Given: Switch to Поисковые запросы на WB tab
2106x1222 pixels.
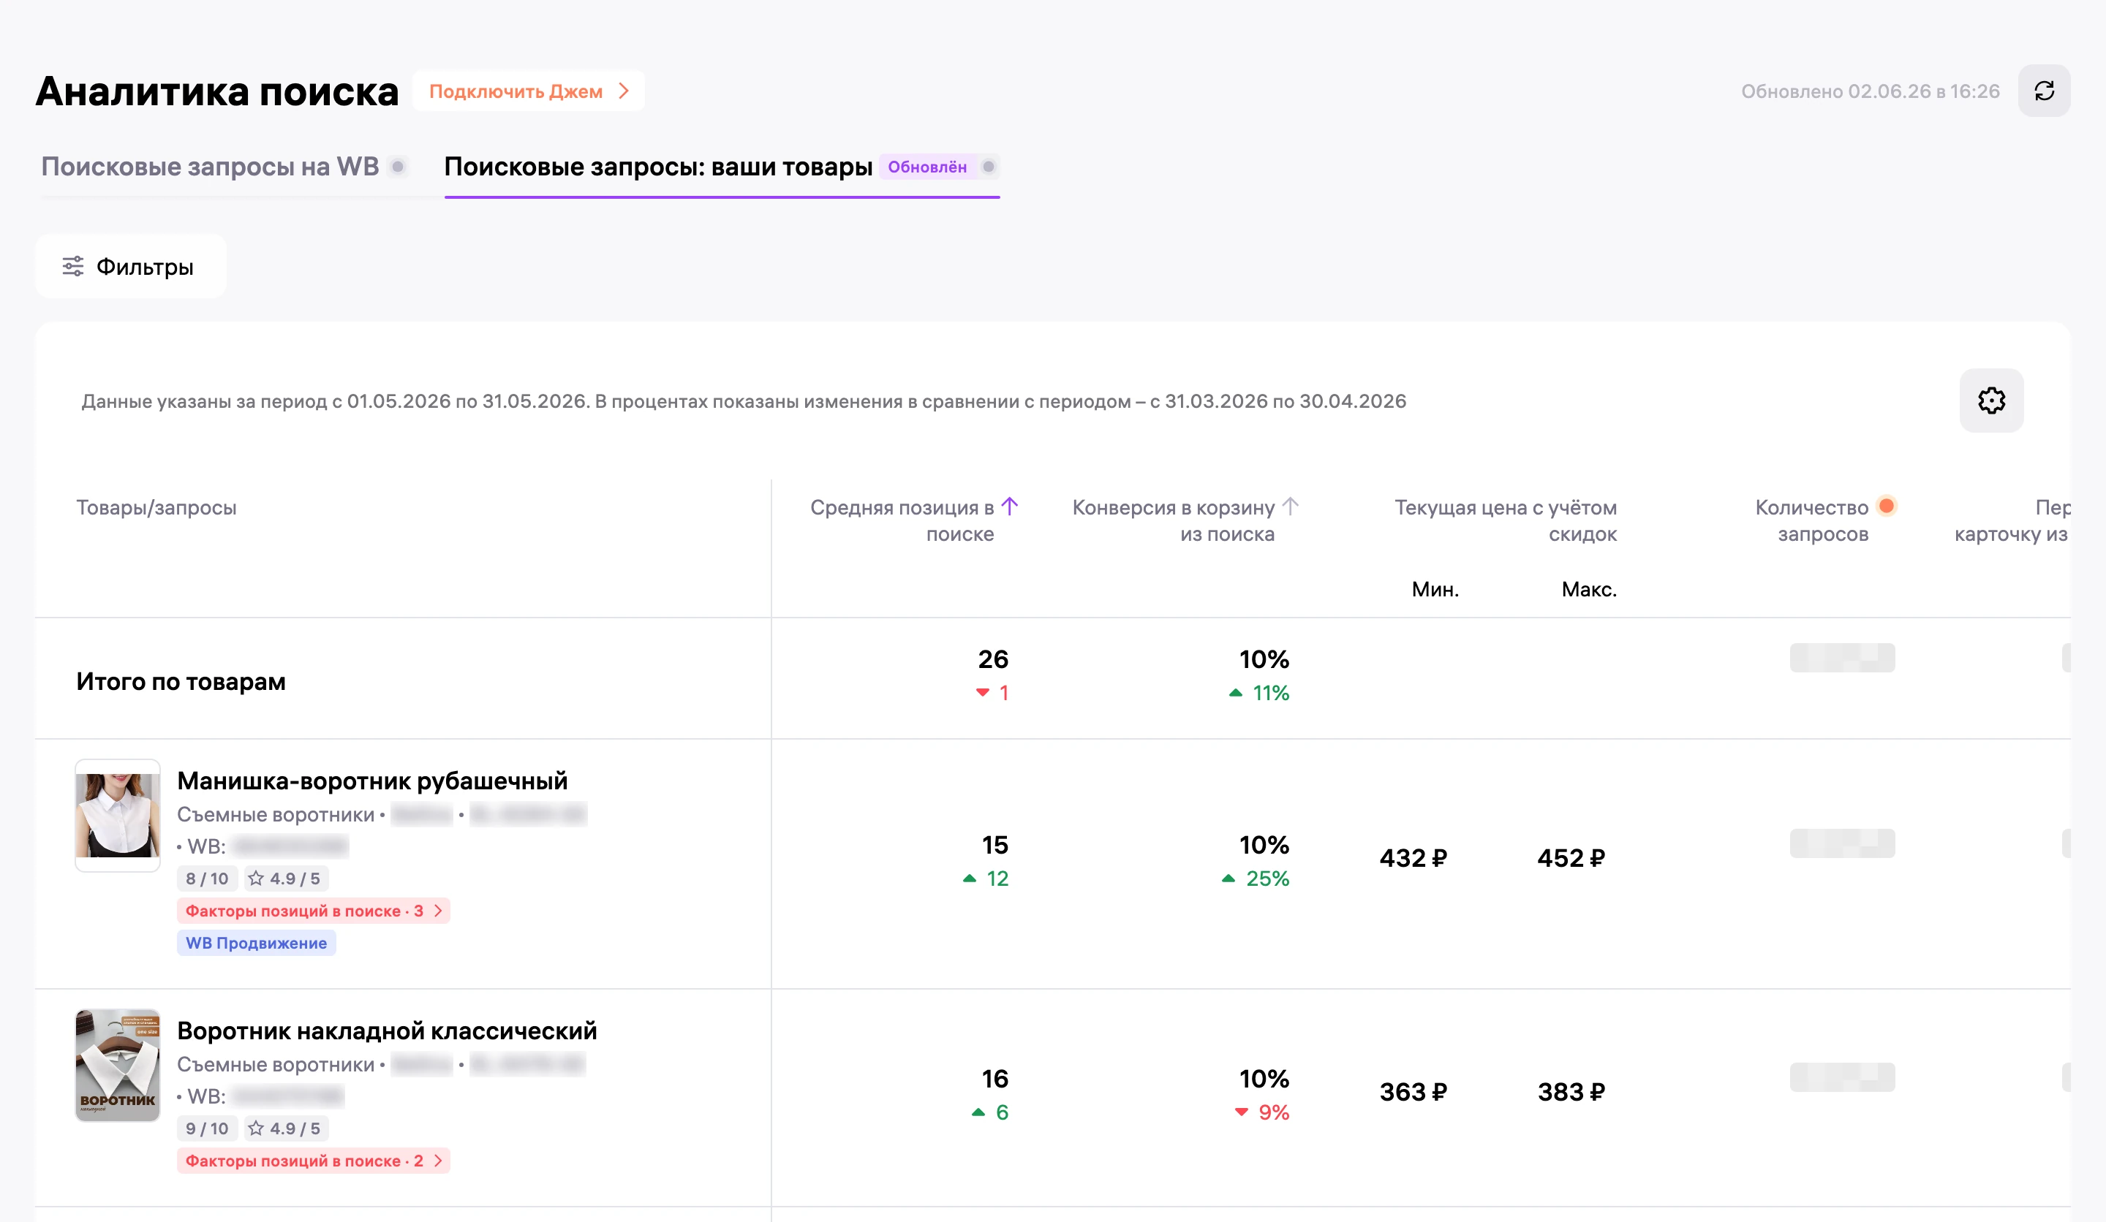Looking at the screenshot, I should pyautogui.click(x=211, y=167).
